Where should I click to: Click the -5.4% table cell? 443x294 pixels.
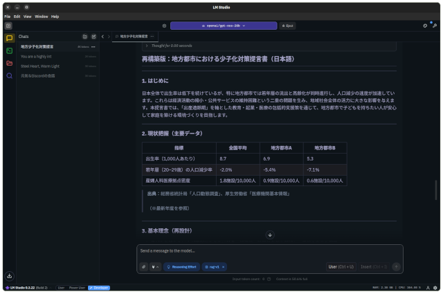tap(281, 169)
